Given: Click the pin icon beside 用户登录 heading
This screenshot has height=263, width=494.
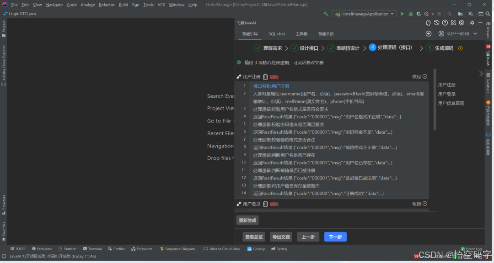Looking at the screenshot, I should (239, 204).
